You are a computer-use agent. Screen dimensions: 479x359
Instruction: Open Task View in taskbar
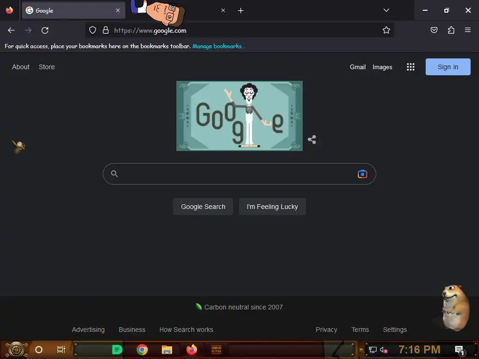[x=61, y=350]
